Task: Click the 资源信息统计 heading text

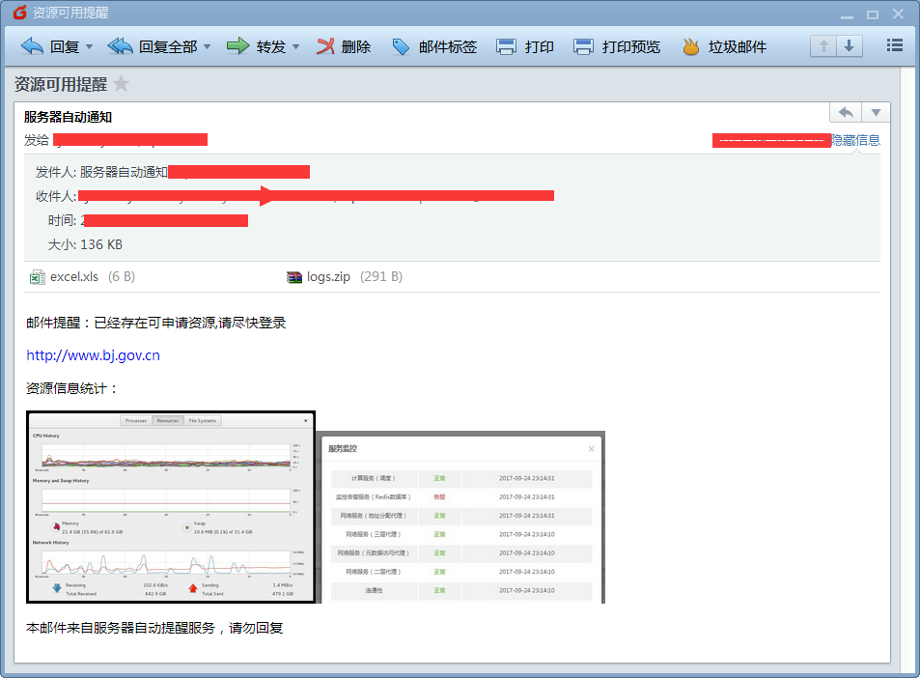Action: click(x=72, y=388)
